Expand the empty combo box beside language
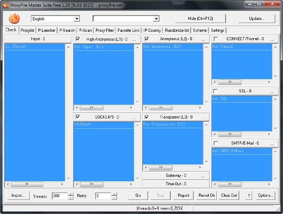This screenshot has width=283, height=214. pyautogui.click(x=156, y=19)
